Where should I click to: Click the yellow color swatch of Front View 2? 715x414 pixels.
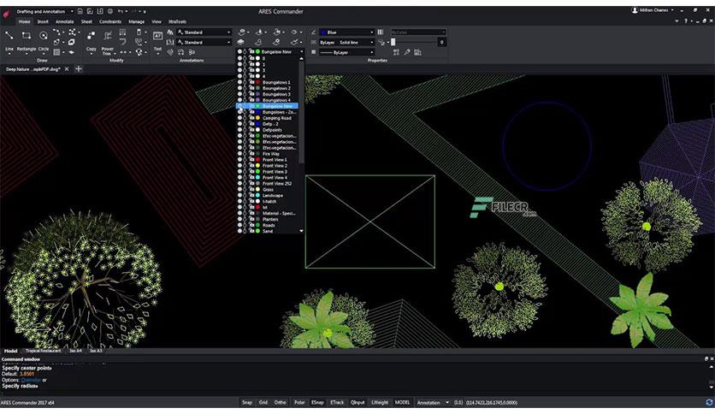(x=257, y=165)
